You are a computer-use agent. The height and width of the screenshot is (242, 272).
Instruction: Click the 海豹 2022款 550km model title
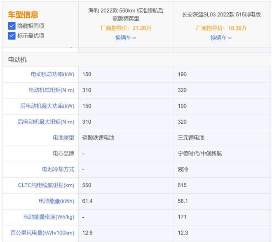point(126,14)
